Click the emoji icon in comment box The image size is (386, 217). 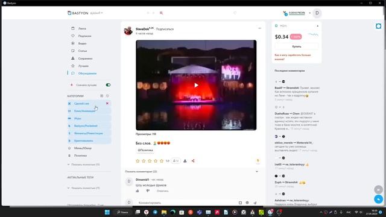247,203
